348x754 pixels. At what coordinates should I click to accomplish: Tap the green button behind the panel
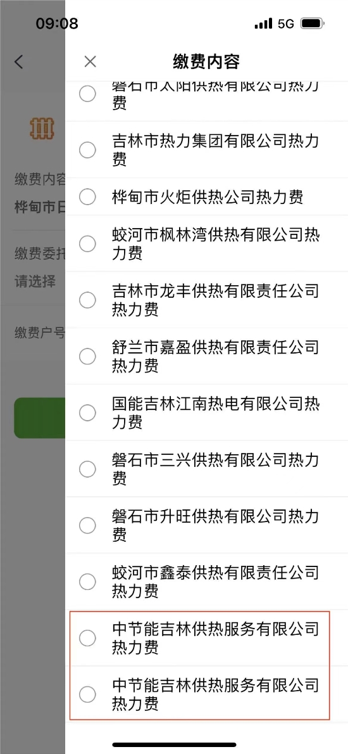tap(40, 418)
